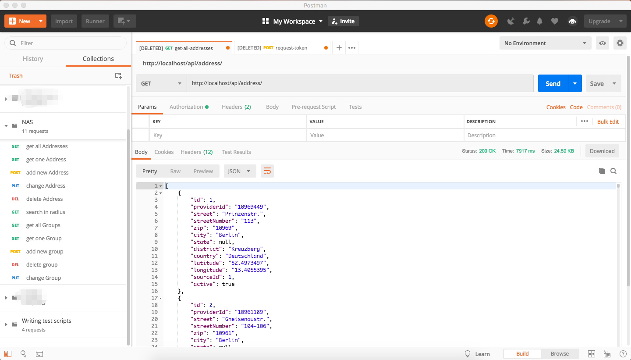The width and height of the screenshot is (631, 360).
Task: Open the Send button dropdown arrow
Action: point(575,83)
